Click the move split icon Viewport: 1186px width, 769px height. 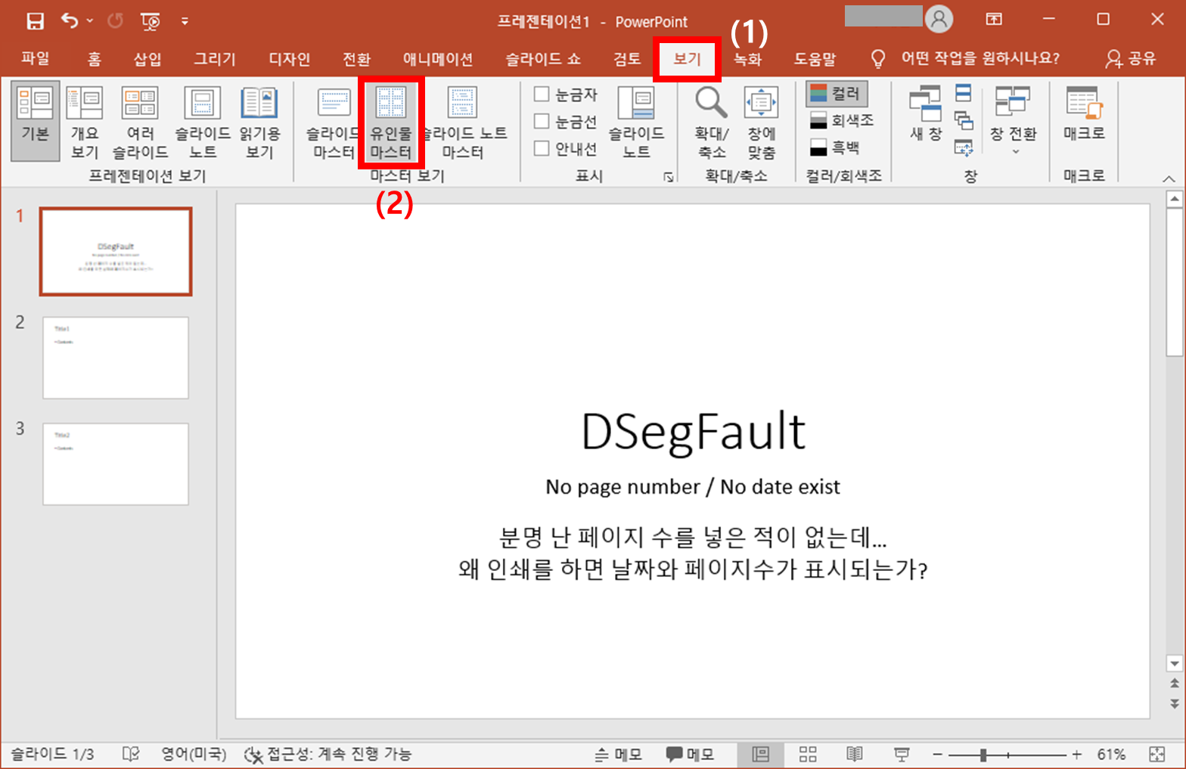(963, 147)
